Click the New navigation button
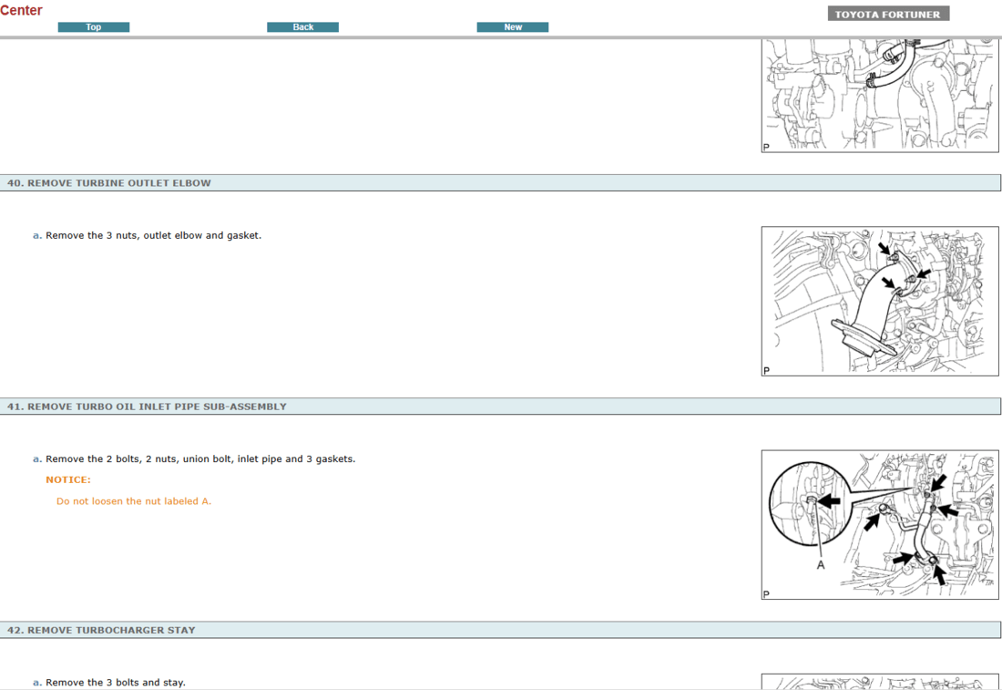The image size is (1002, 690). (512, 26)
